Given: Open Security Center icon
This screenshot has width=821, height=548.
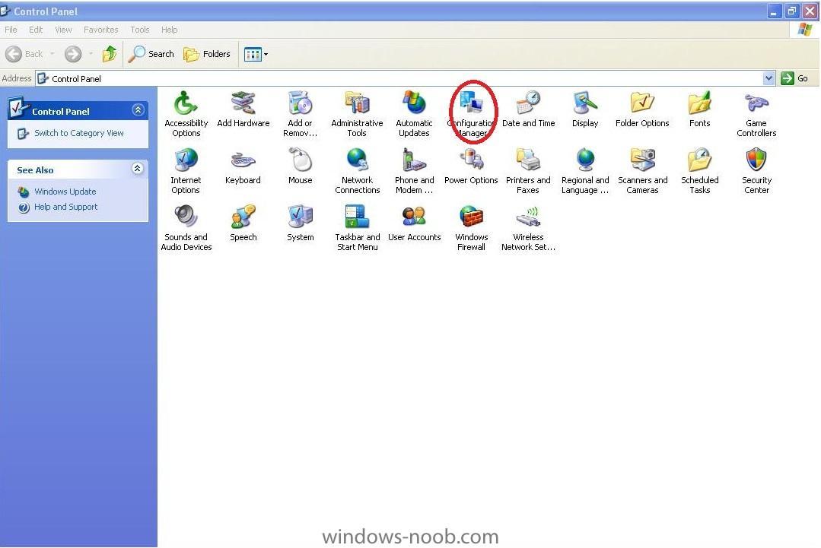Looking at the screenshot, I should (756, 171).
